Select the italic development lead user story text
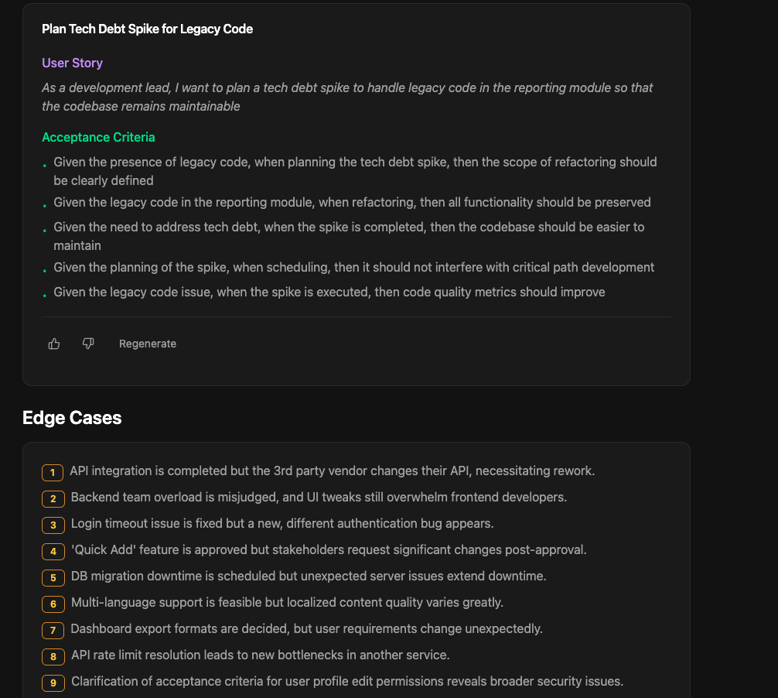Image resolution: width=778 pixels, height=698 pixels. tap(347, 97)
